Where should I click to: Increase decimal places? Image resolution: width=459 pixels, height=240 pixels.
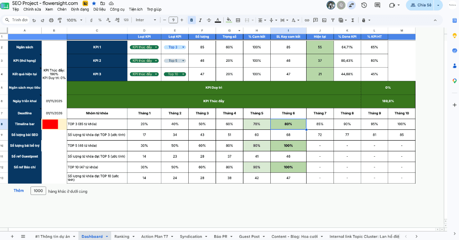(x=117, y=20)
